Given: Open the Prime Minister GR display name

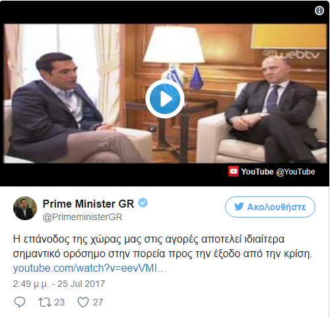Looking at the screenshot, I should [88, 204].
